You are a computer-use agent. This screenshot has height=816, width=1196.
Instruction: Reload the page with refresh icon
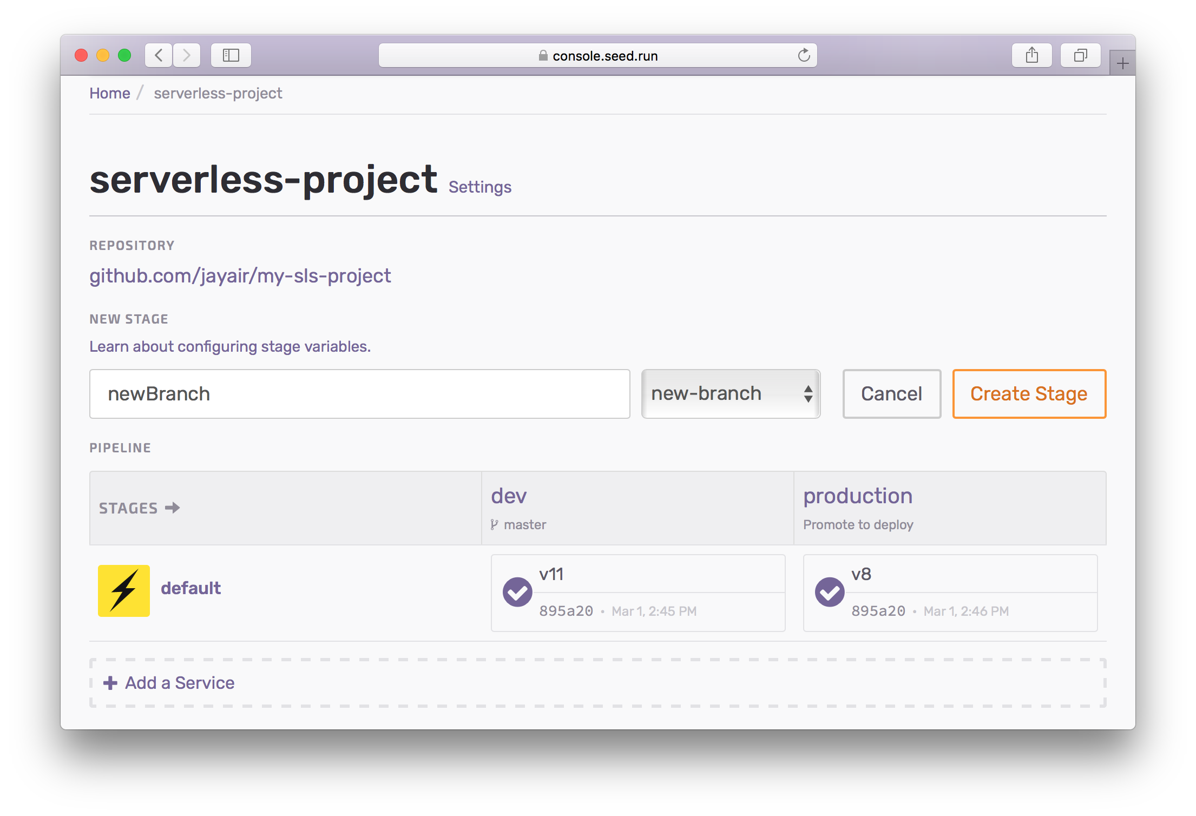point(804,55)
